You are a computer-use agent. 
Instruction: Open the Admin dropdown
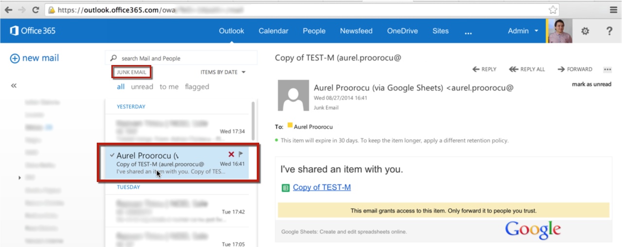click(x=523, y=31)
